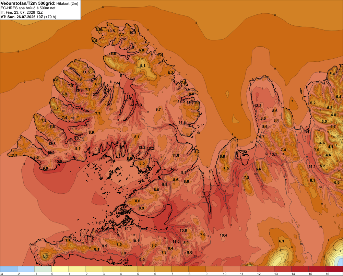This screenshot has width=343, height=276.
Task: Click the 5.7 temperature value
Action: pyautogui.click(x=56, y=108)
